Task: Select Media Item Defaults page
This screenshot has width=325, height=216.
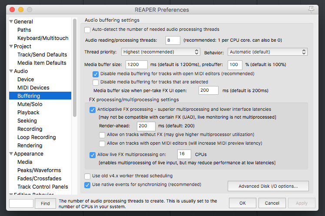Action: [42, 63]
